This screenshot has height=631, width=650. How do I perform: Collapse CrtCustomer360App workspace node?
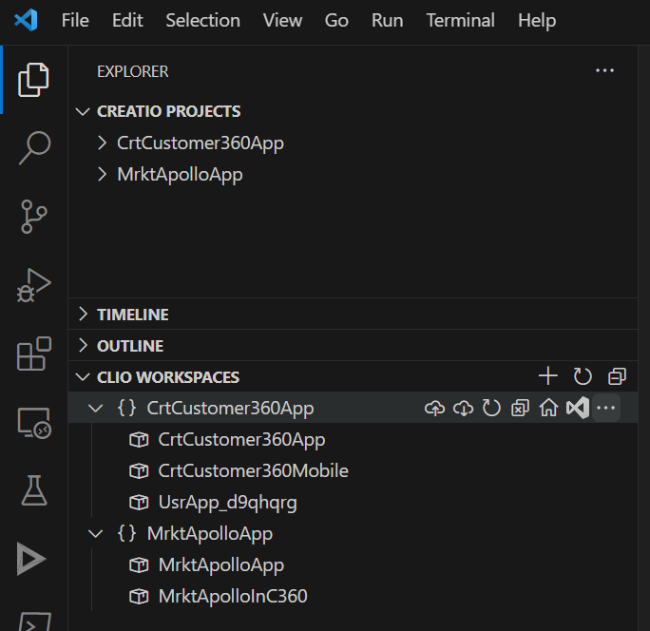[x=95, y=409]
